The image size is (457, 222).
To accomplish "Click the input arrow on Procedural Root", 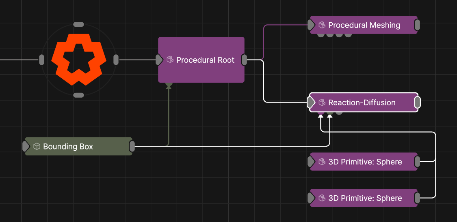I will pos(159,60).
